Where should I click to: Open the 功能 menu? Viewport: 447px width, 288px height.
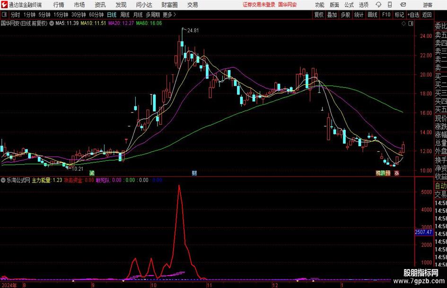click(x=320, y=5)
